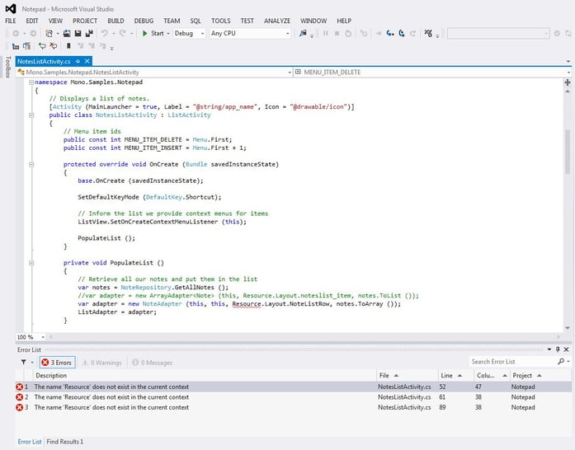Click the Show Next Statement arrow icon

(379, 33)
